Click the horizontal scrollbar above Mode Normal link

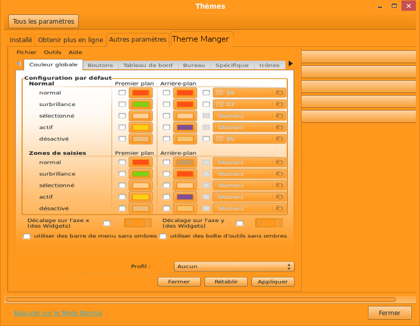tap(201, 299)
